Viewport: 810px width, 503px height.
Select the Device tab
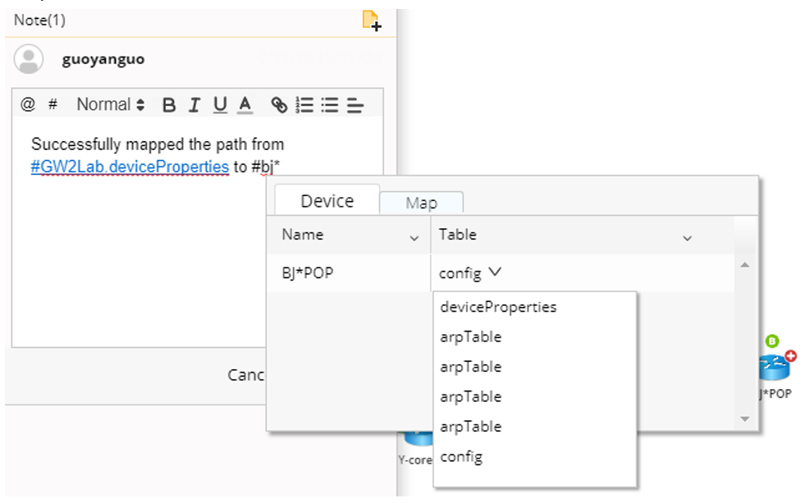pos(327,201)
